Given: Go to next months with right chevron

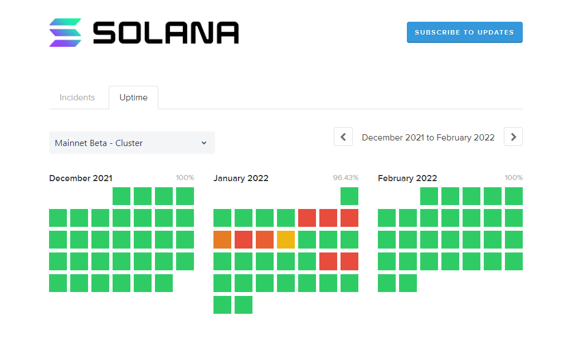Looking at the screenshot, I should coord(513,137).
